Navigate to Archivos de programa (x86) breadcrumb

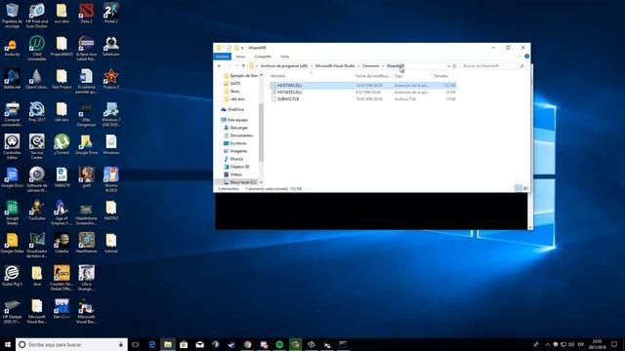[x=284, y=66]
